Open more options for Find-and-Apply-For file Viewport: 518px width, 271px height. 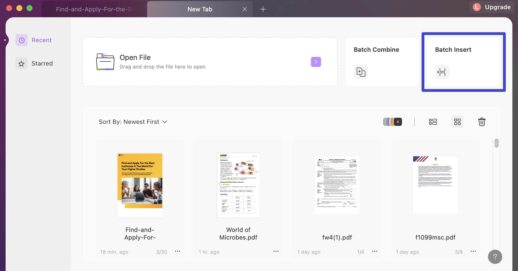click(178, 251)
